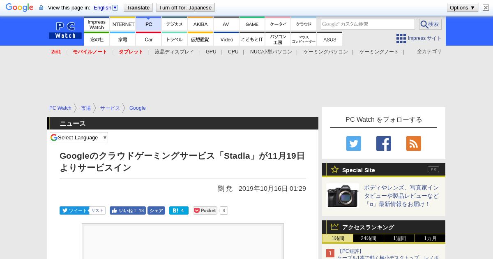Open the CPU category link

[233, 52]
